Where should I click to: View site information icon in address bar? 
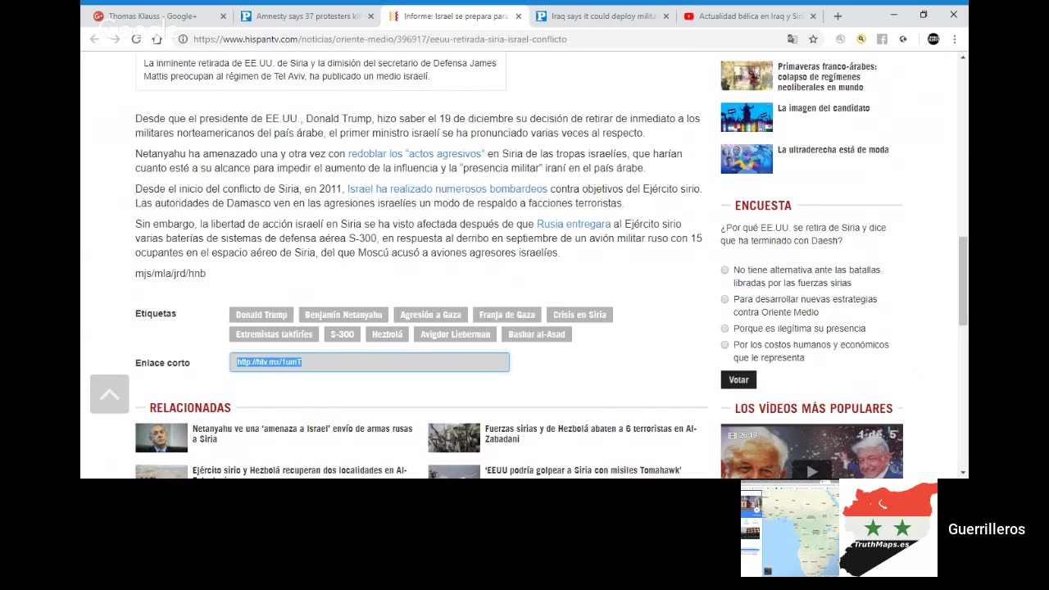point(184,39)
